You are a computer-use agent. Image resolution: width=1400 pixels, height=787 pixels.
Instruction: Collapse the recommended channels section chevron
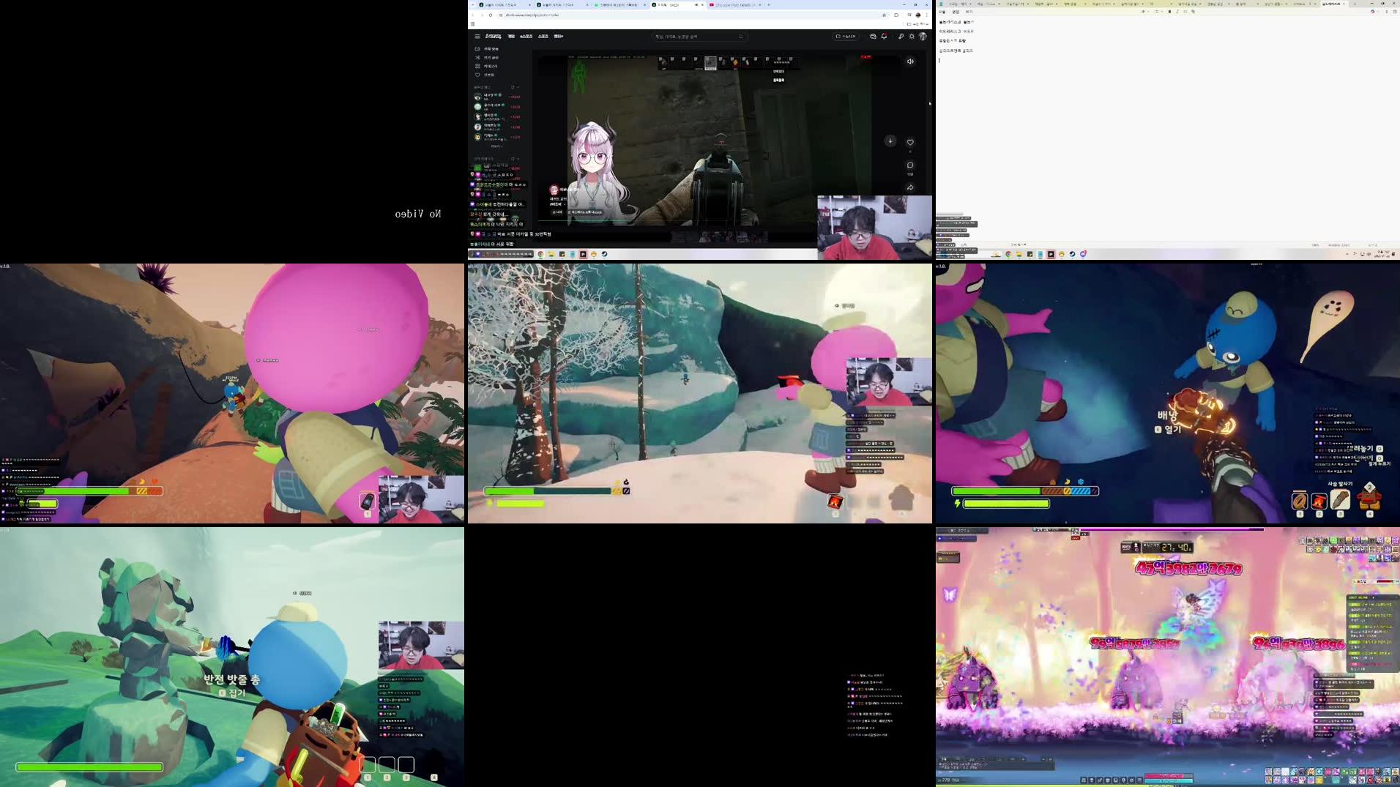coord(518,159)
